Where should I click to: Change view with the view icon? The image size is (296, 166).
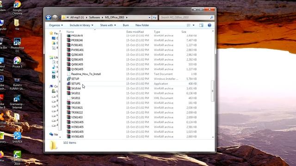pos(188,25)
